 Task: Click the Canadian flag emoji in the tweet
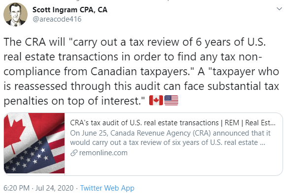coord(156,100)
